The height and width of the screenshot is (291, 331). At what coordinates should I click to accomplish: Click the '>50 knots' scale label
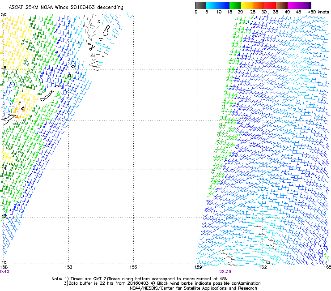point(318,12)
